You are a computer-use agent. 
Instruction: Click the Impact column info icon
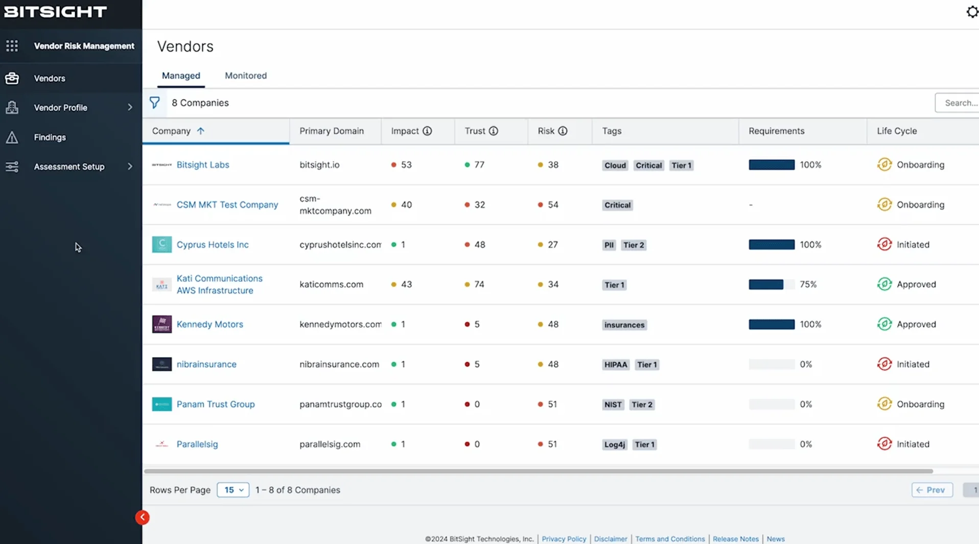pyautogui.click(x=427, y=131)
